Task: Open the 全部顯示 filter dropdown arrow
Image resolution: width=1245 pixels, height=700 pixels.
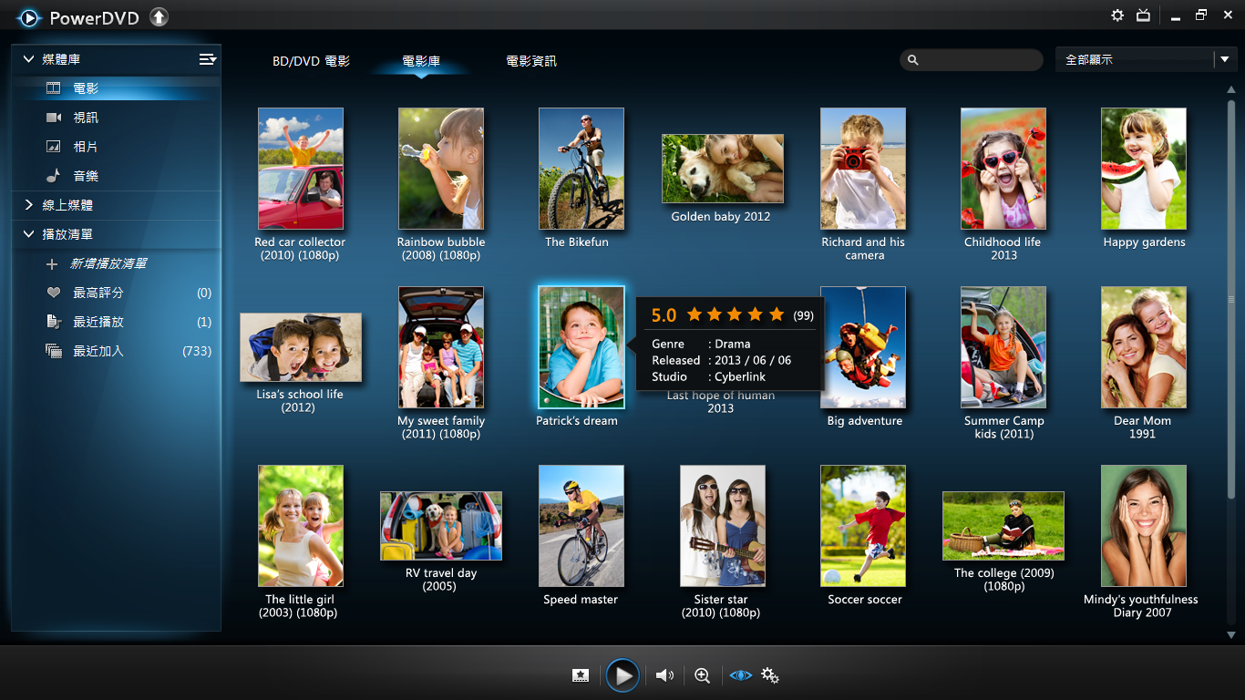Action: click(x=1225, y=59)
